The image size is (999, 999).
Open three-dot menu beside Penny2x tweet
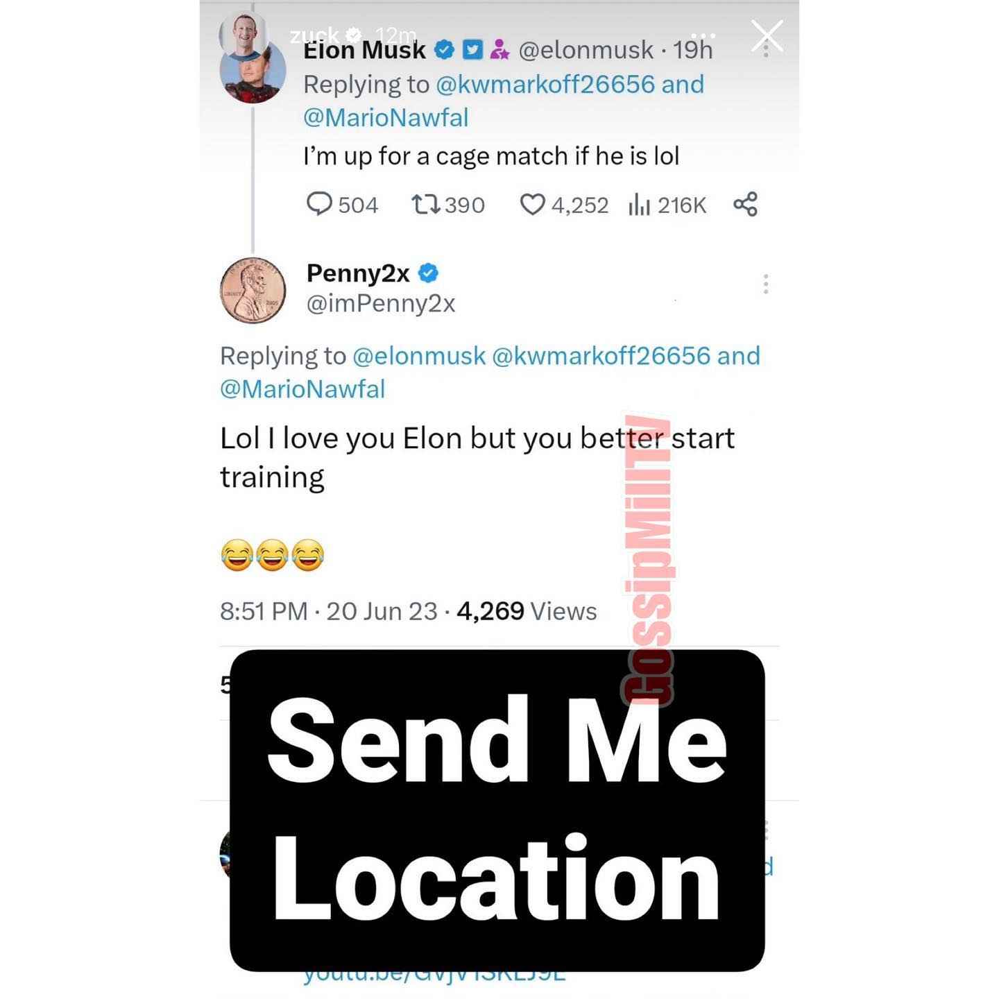tap(765, 284)
